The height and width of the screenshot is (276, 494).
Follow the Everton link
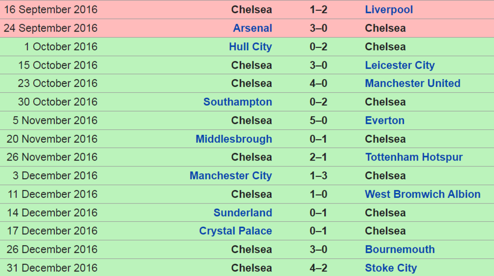click(385, 120)
